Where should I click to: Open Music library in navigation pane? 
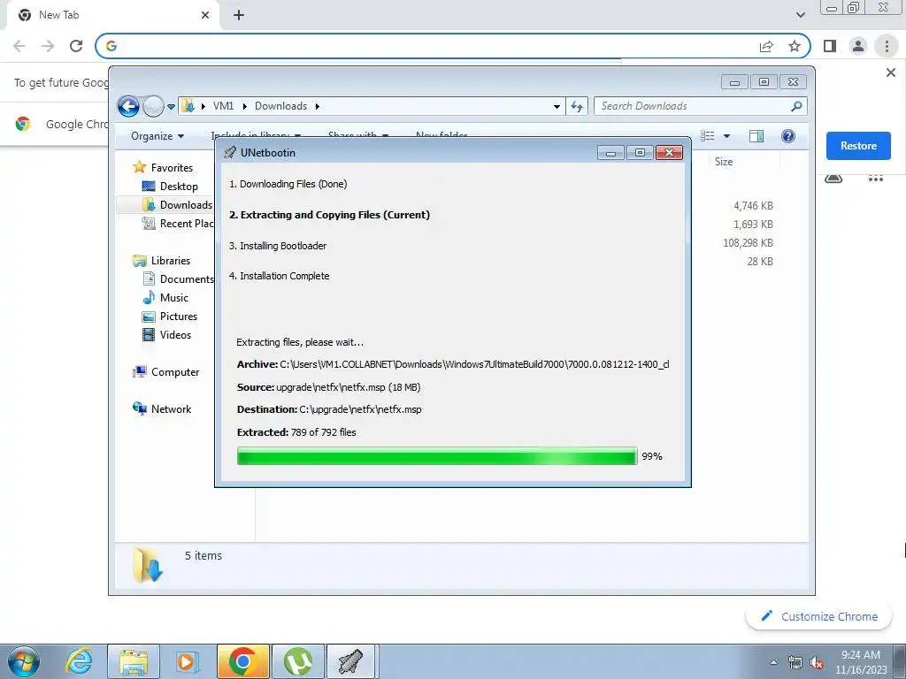coord(174,297)
